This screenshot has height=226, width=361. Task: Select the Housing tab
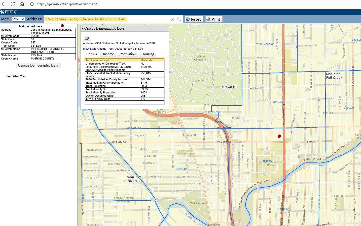click(x=148, y=54)
